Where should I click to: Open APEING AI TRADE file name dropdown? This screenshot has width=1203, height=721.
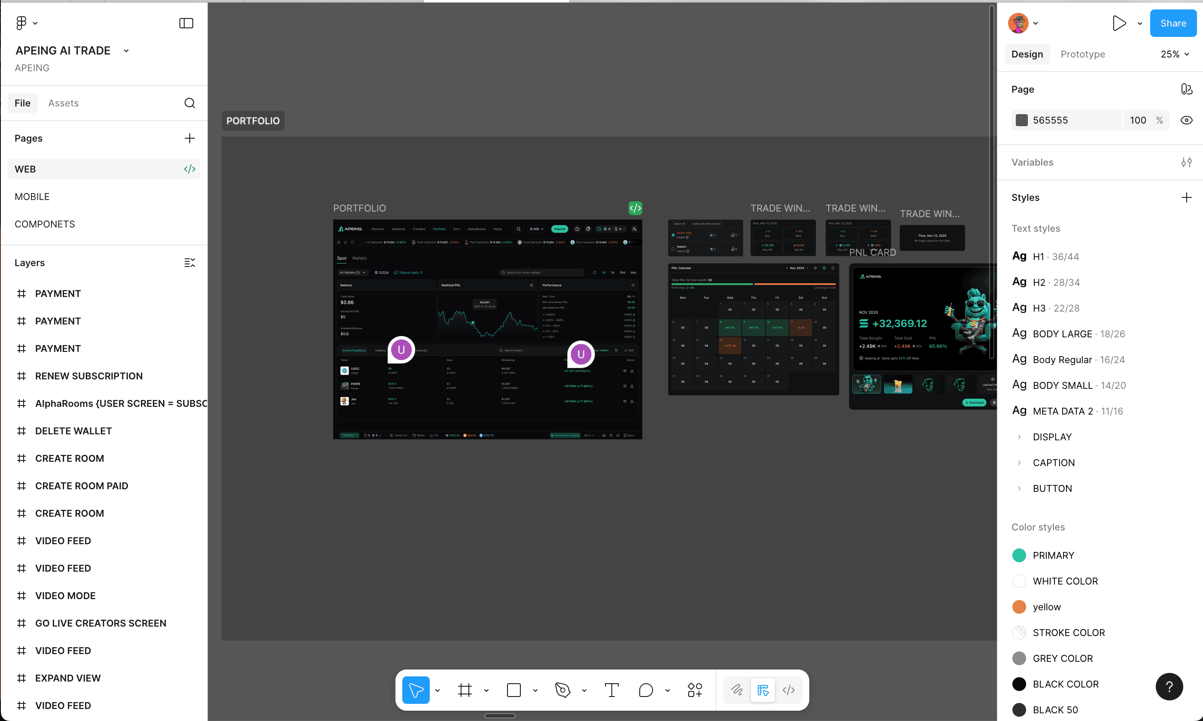pos(126,51)
